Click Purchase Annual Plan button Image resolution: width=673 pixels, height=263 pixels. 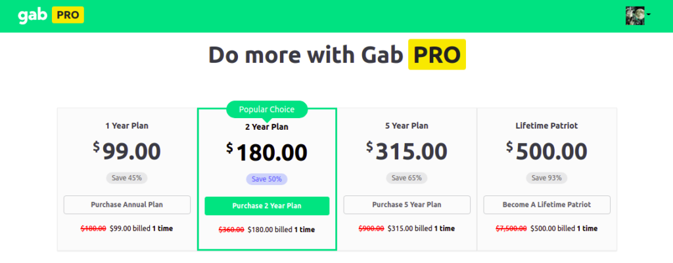[127, 205]
